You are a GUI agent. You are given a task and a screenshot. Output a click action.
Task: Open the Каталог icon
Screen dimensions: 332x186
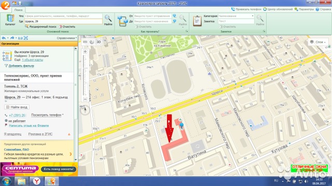coord(10,20)
